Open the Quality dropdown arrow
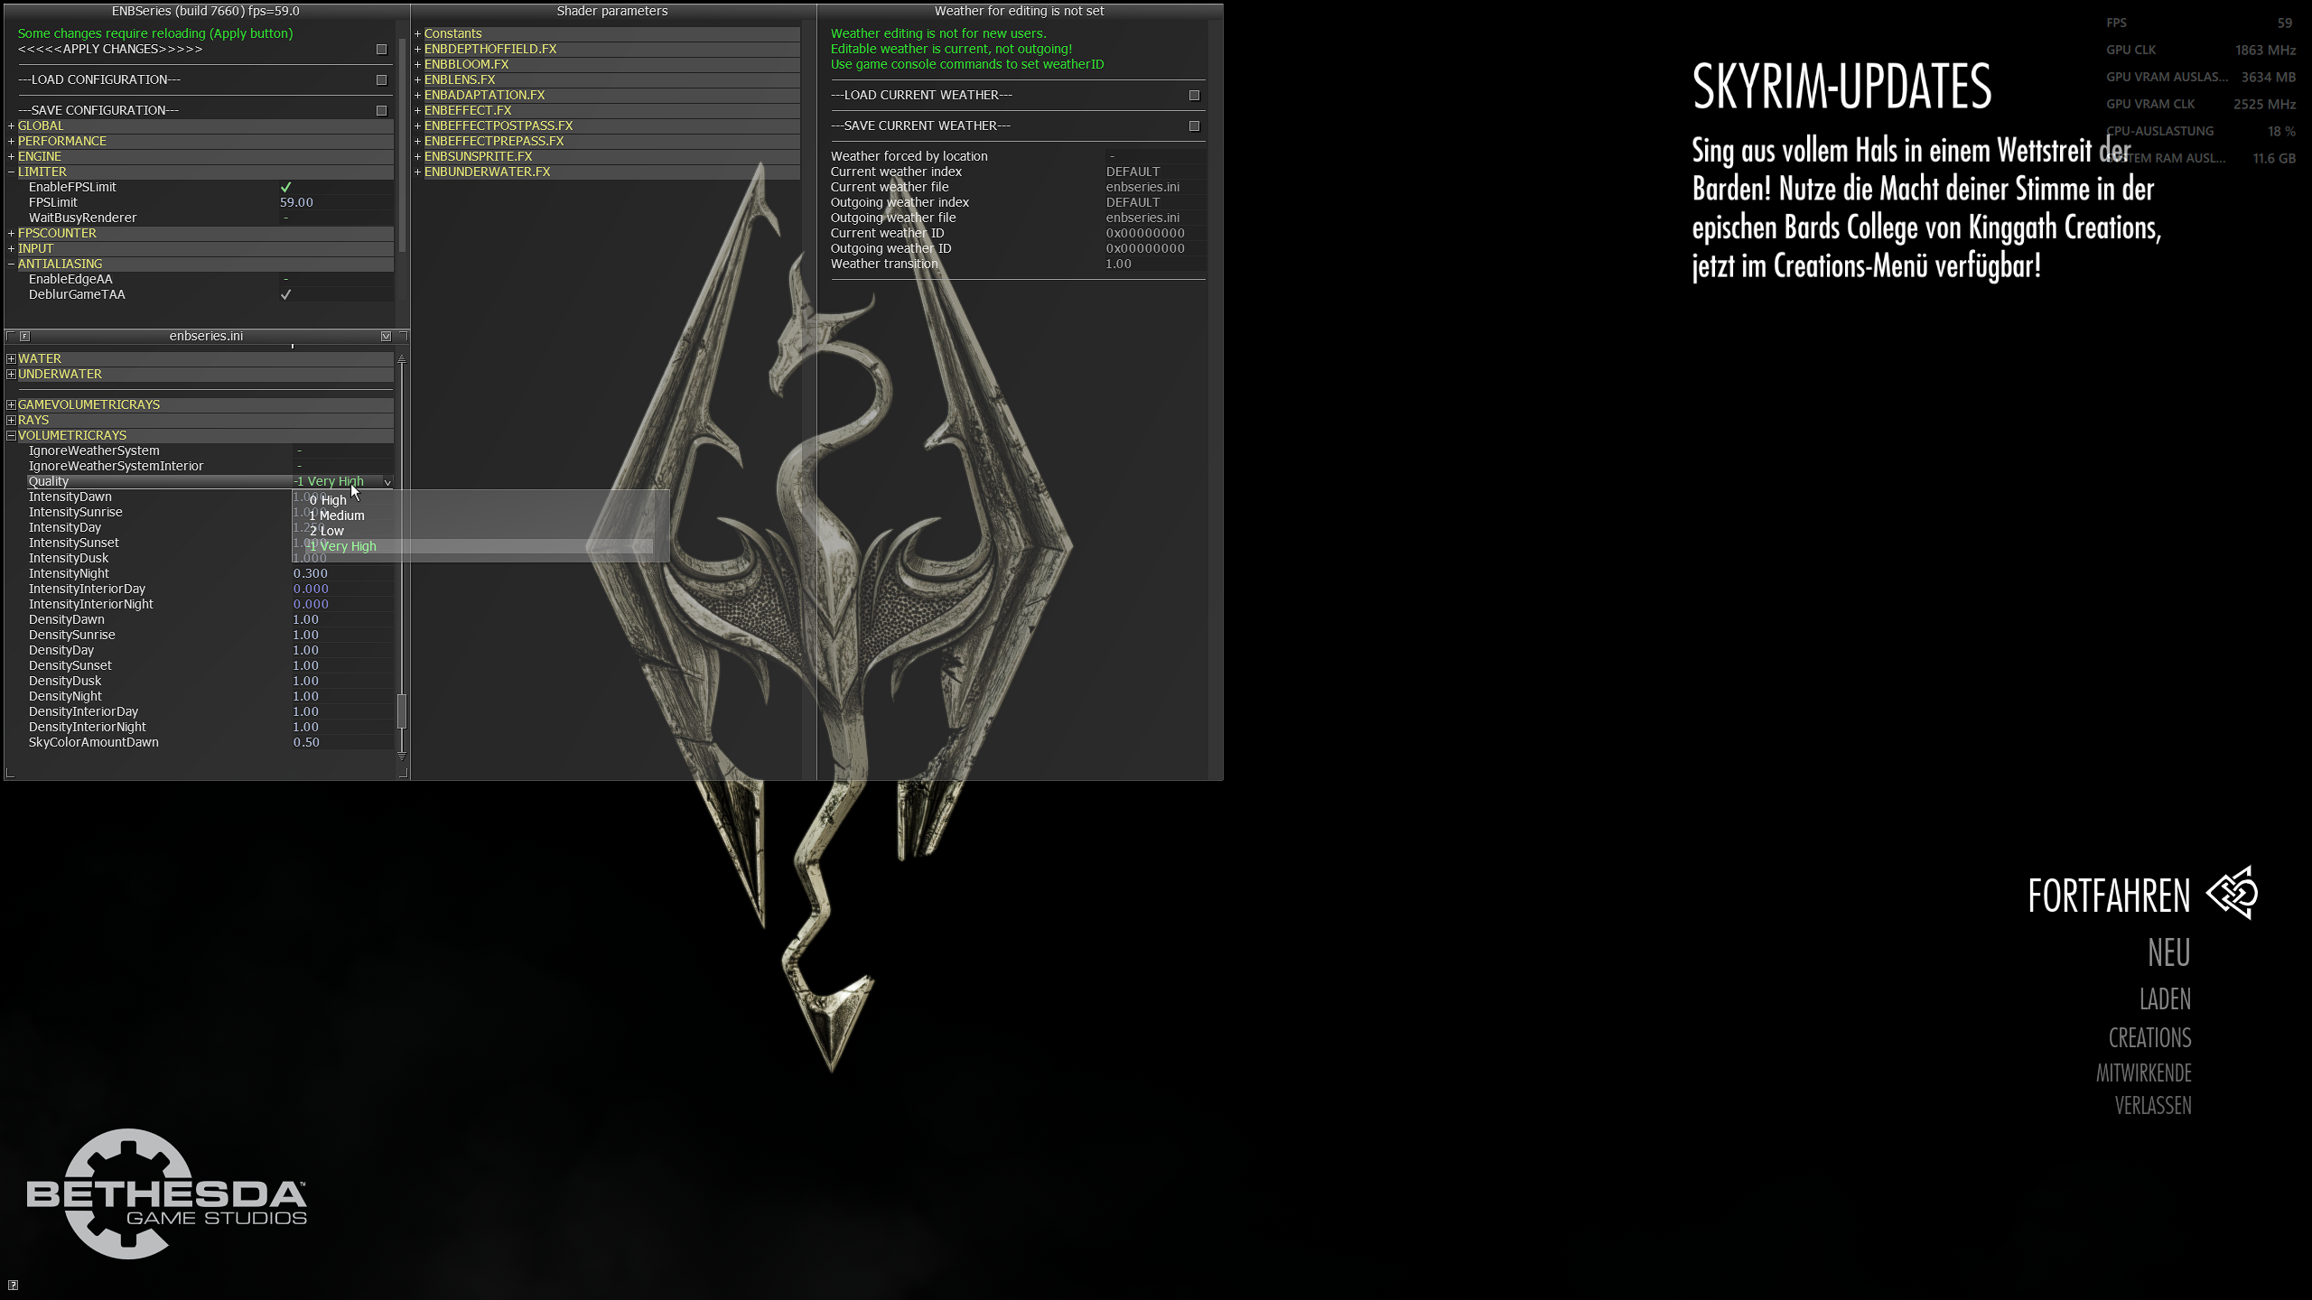The image size is (2312, 1300). point(387,482)
